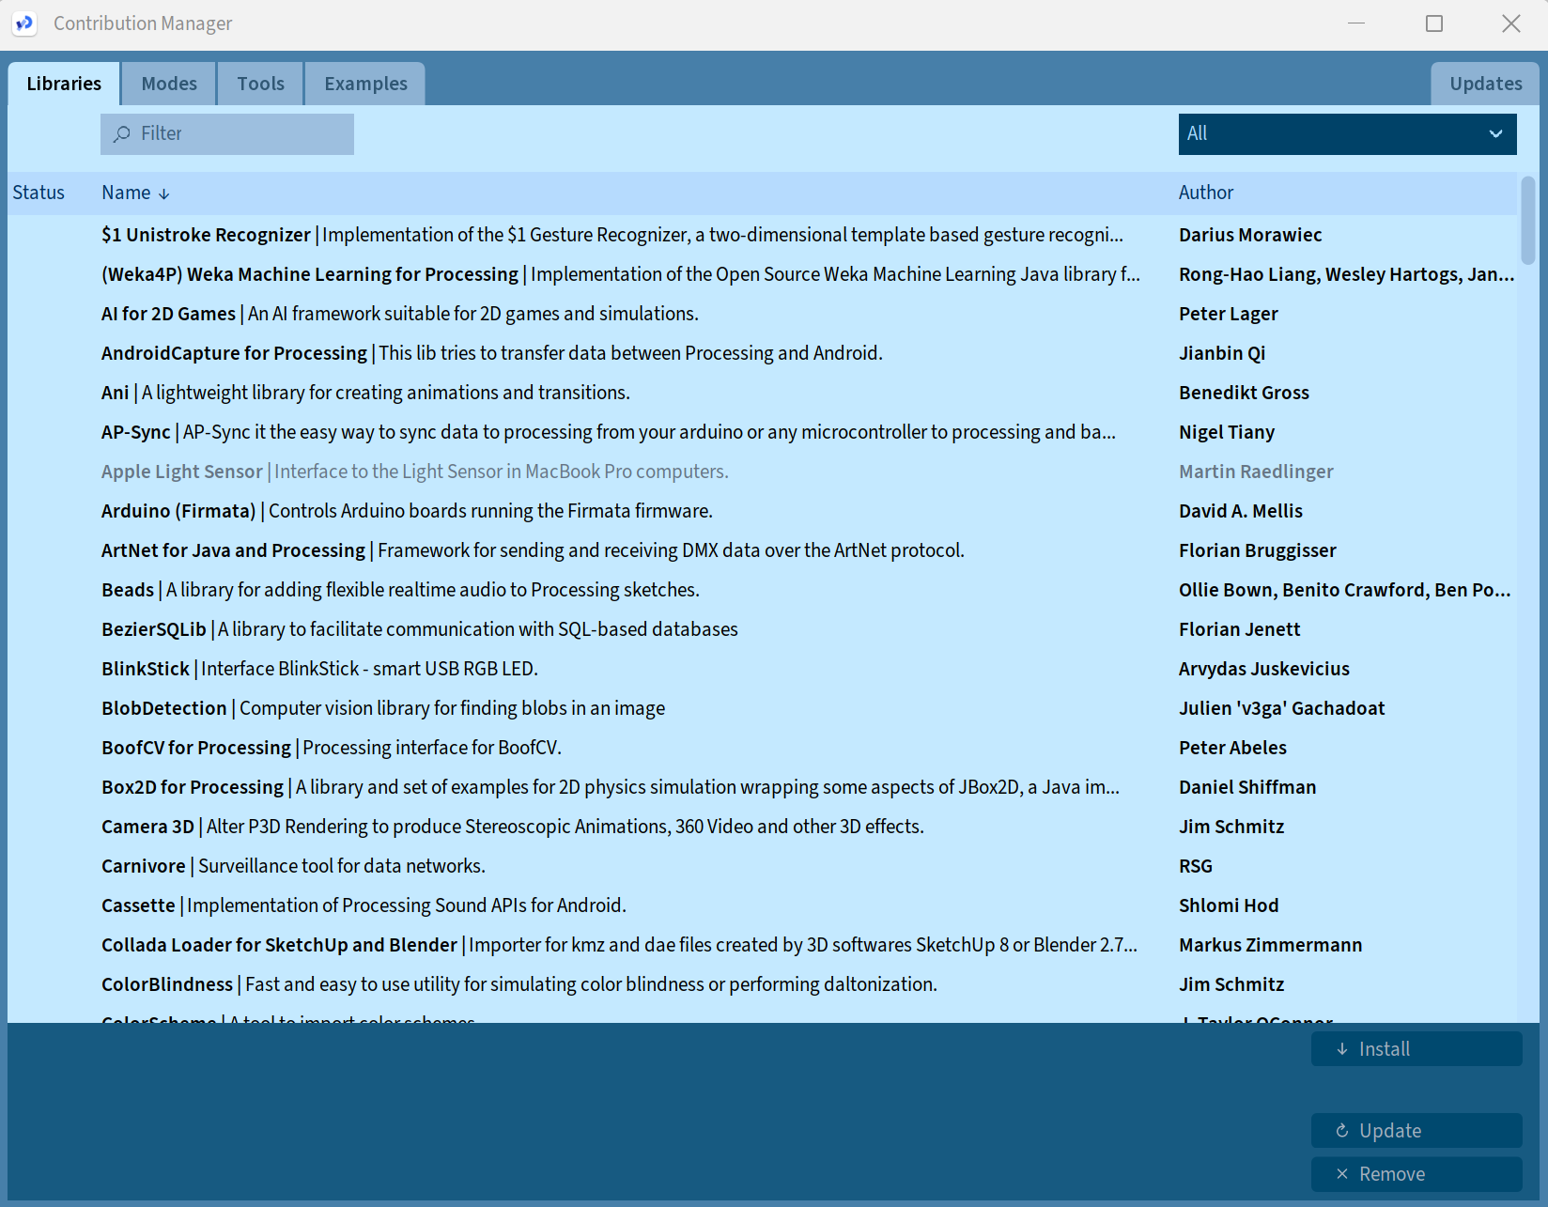Image resolution: width=1548 pixels, height=1207 pixels.
Task: Select the BlobDetection library entry
Action: [x=164, y=708]
